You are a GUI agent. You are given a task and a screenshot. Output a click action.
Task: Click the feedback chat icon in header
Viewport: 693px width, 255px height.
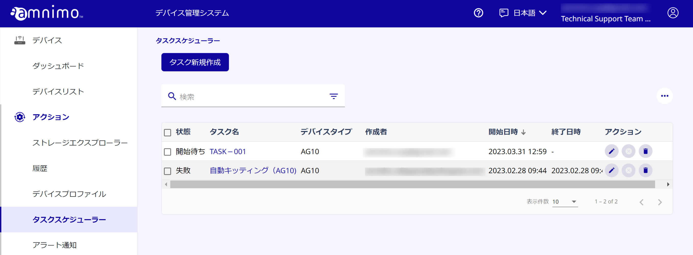[x=504, y=13]
